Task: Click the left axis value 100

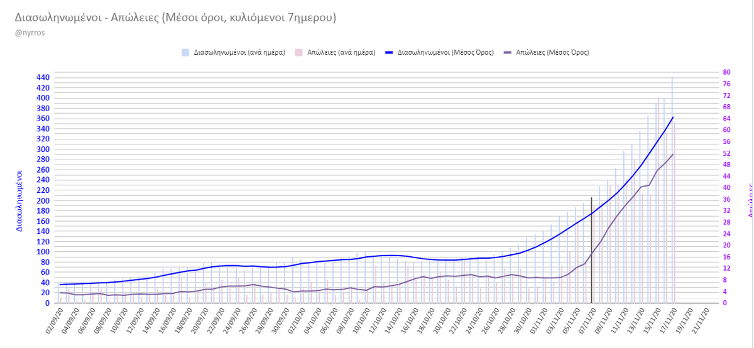Action: click(43, 252)
